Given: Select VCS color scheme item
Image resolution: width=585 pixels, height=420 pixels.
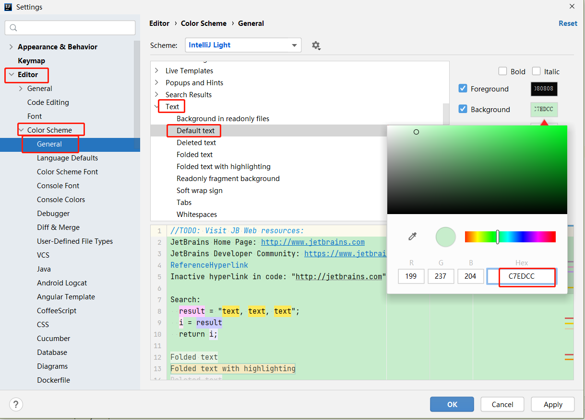Looking at the screenshot, I should coord(43,255).
